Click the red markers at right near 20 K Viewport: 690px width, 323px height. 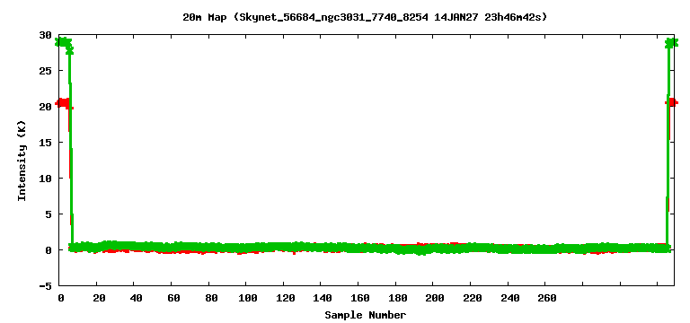pyautogui.click(x=672, y=102)
